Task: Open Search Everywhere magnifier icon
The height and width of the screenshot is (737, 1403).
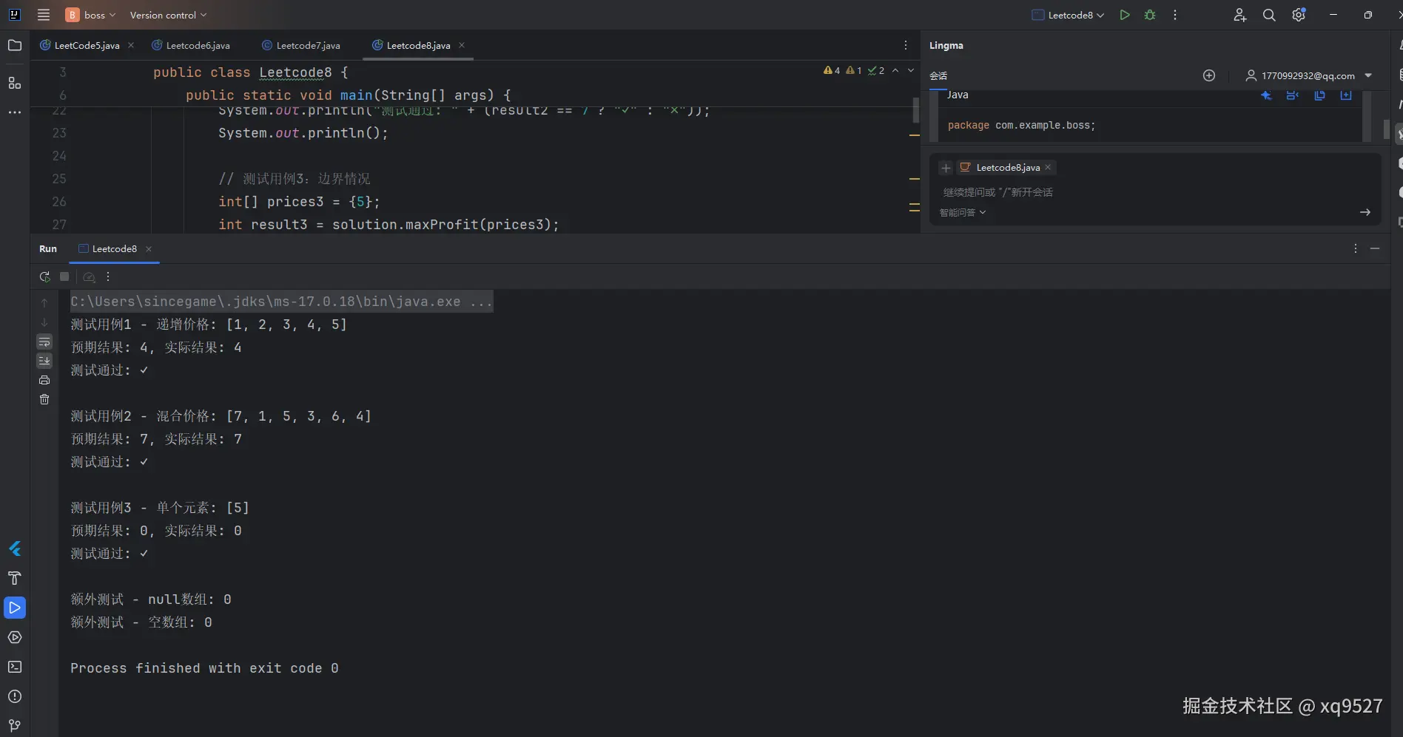Action: point(1269,15)
